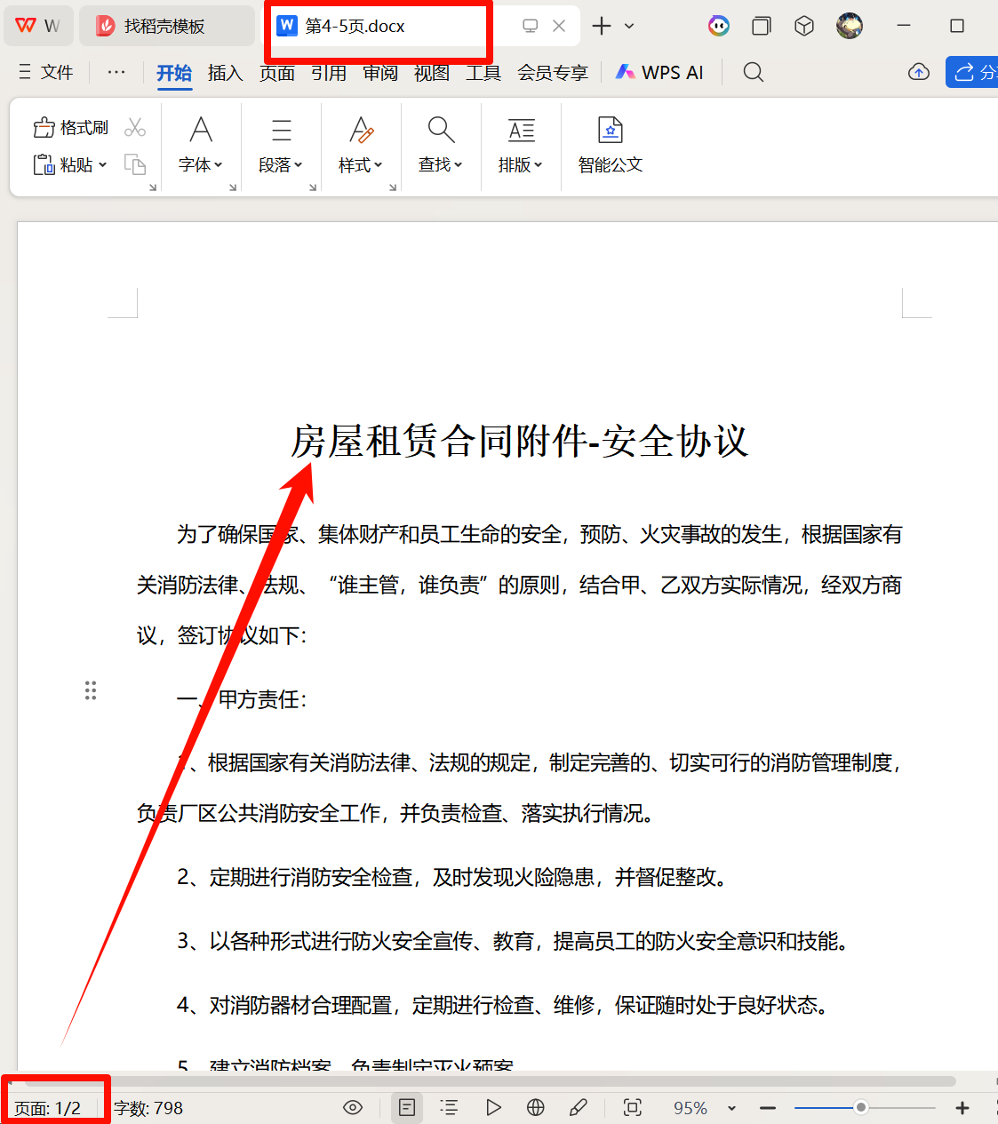
Task: Open WPS AI assistant
Action: coord(660,73)
